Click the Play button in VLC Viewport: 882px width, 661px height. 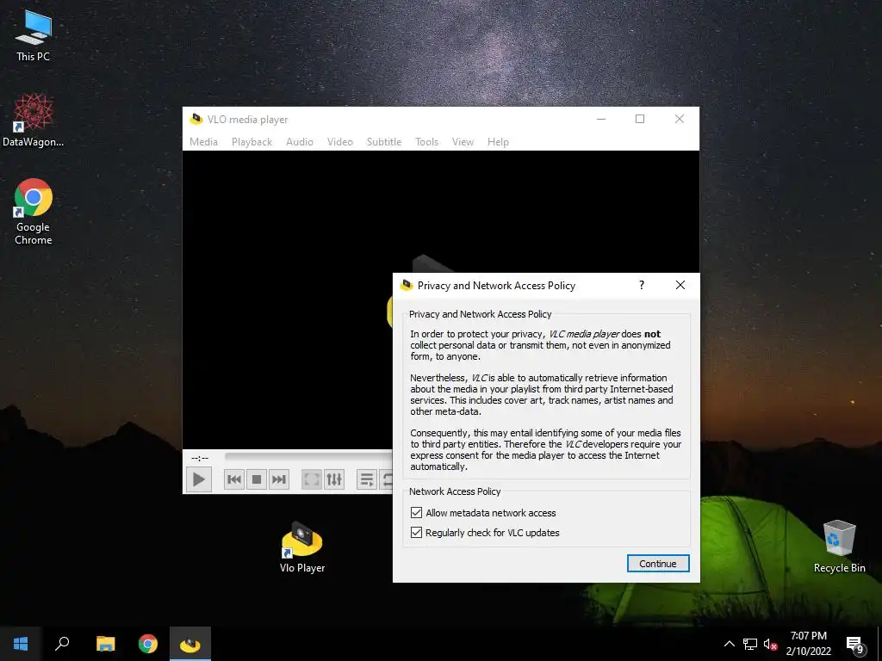pyautogui.click(x=199, y=479)
